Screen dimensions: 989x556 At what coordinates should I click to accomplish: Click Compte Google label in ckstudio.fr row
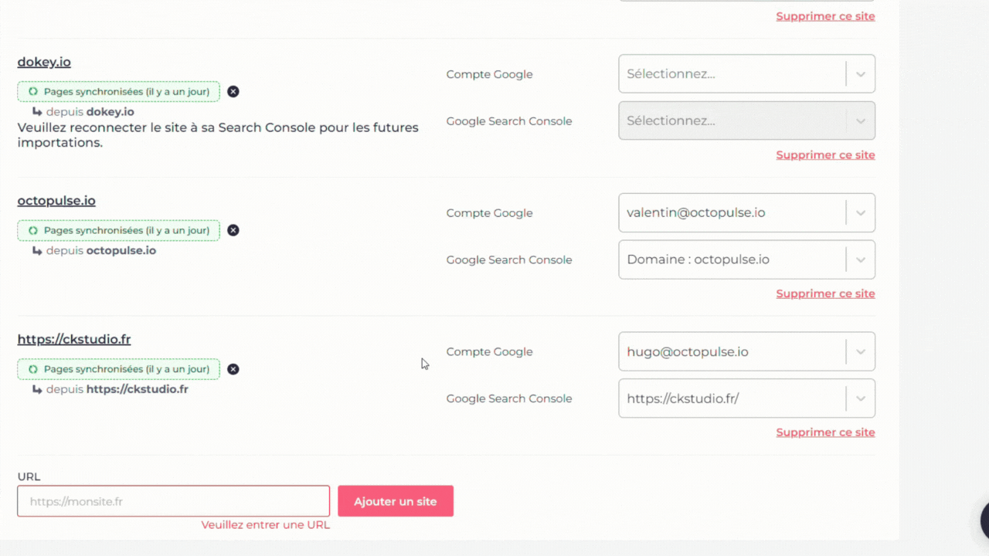point(490,351)
